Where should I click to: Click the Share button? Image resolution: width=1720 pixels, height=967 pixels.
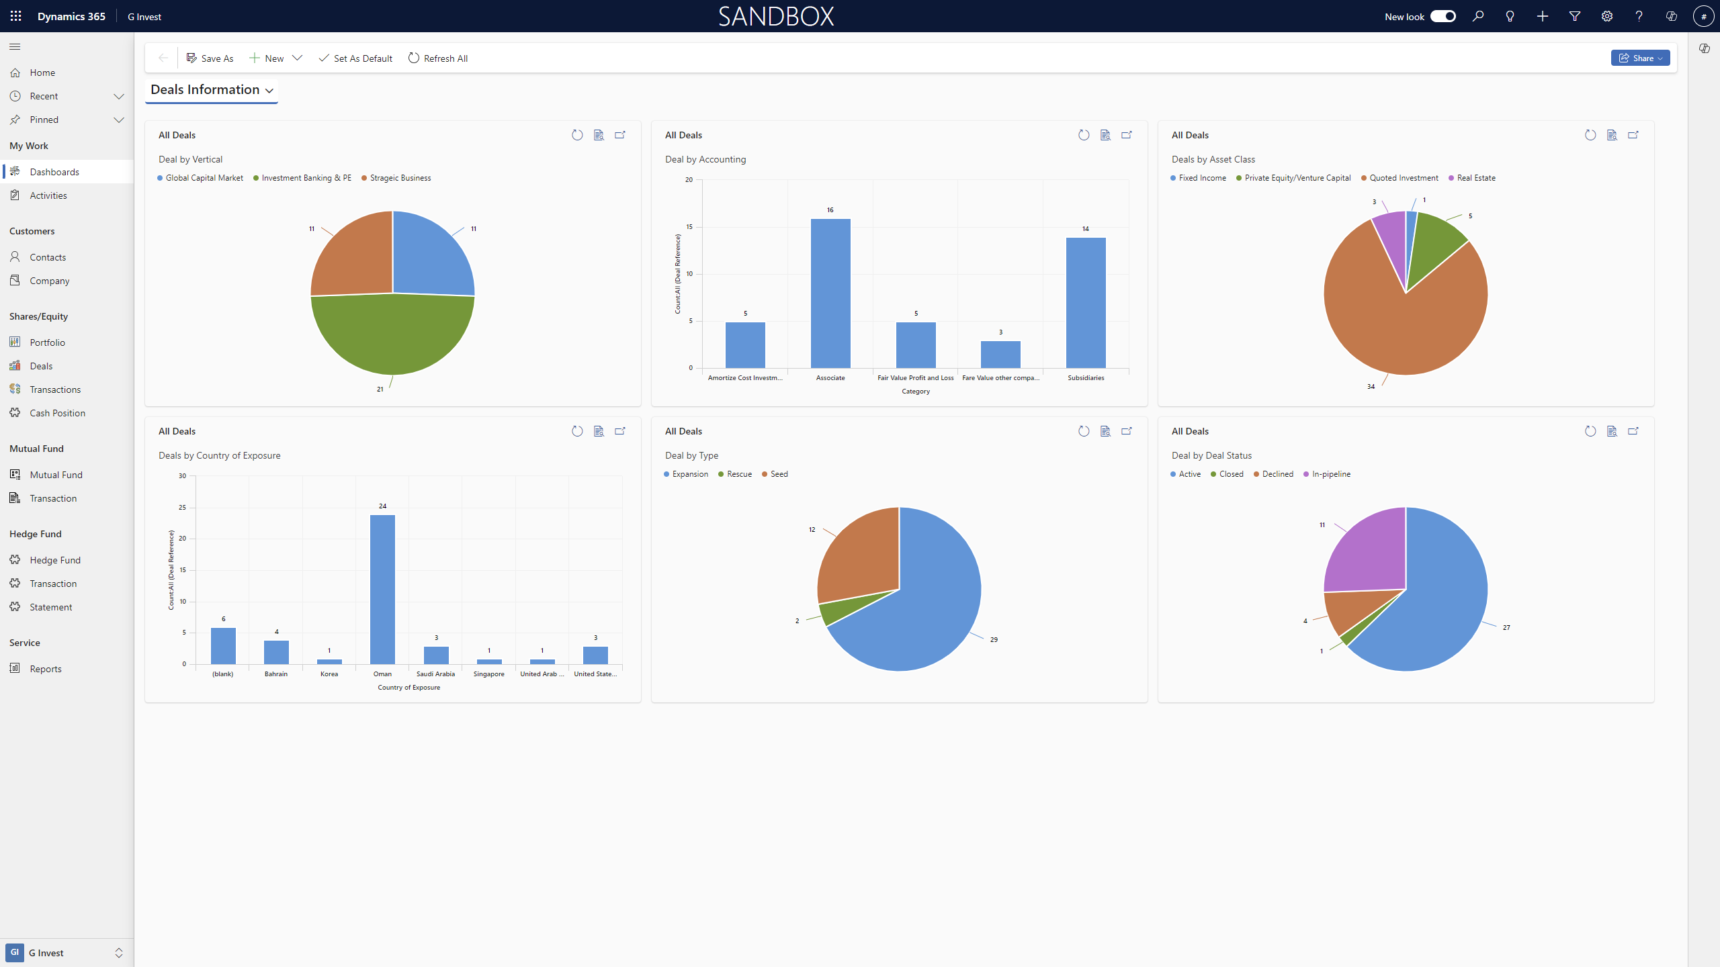[x=1639, y=58]
